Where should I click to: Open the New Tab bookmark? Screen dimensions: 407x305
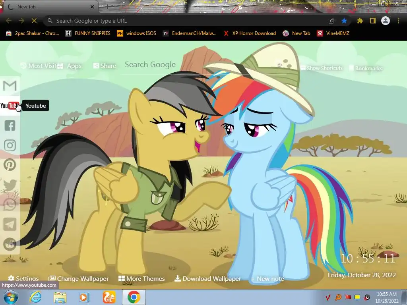[297, 33]
